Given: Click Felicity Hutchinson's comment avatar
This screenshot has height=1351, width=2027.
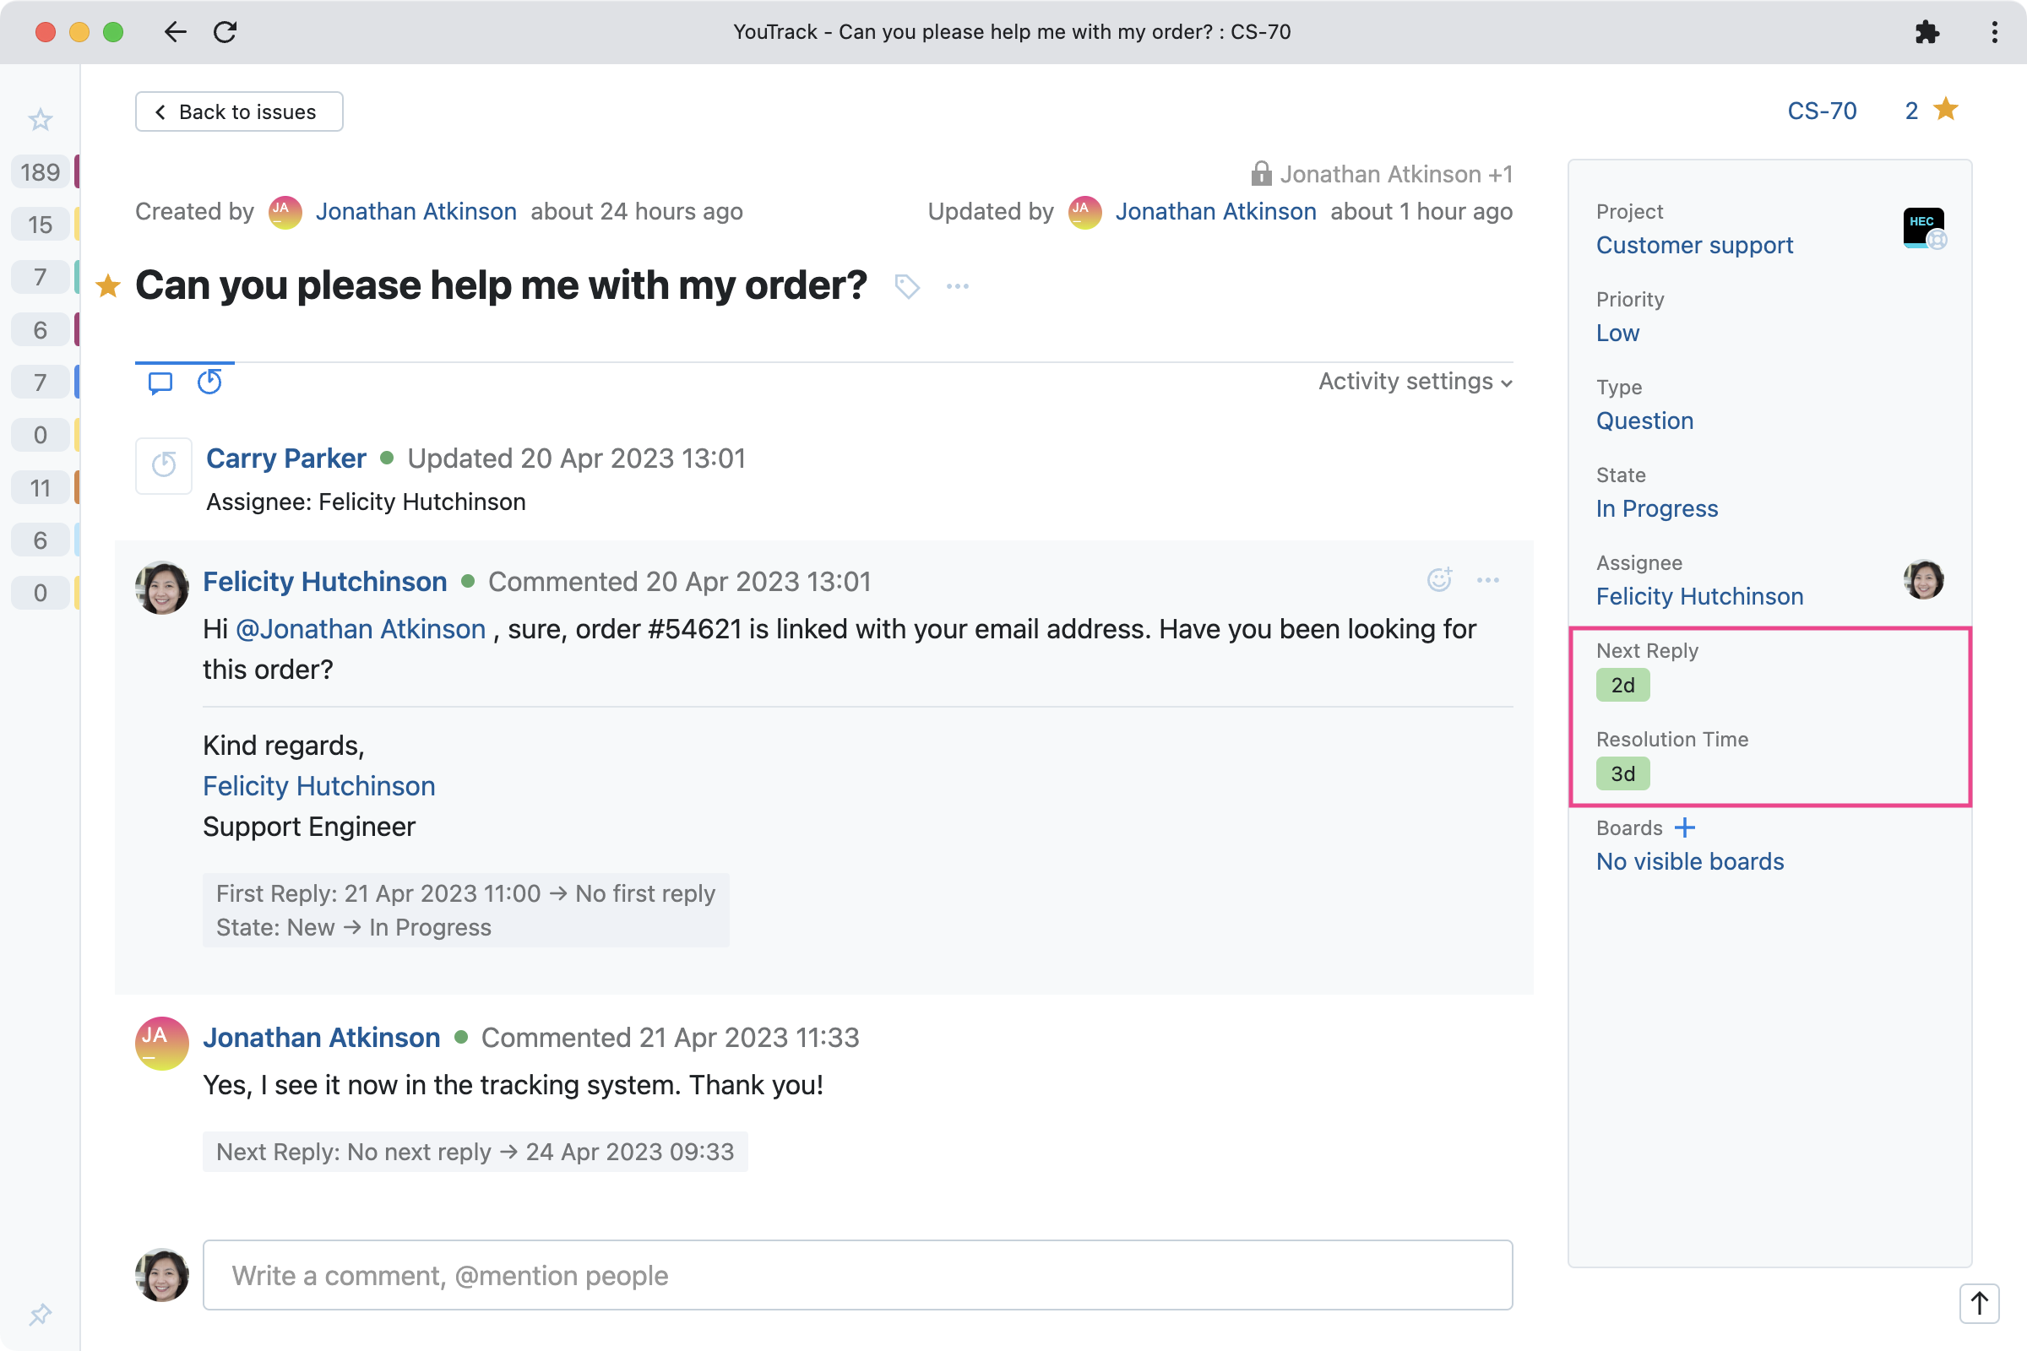Looking at the screenshot, I should click(162, 589).
